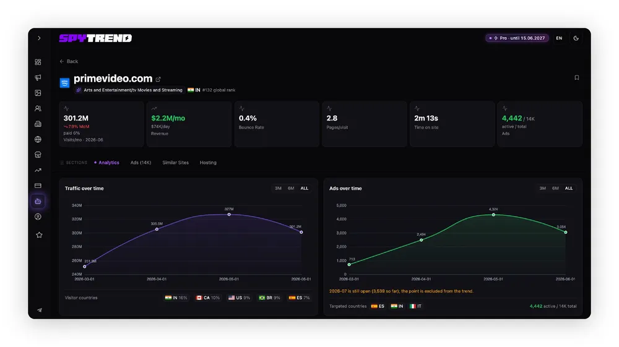The width and height of the screenshot is (619, 347).
Task: Open the building companies icon in sidebar
Action: click(38, 124)
